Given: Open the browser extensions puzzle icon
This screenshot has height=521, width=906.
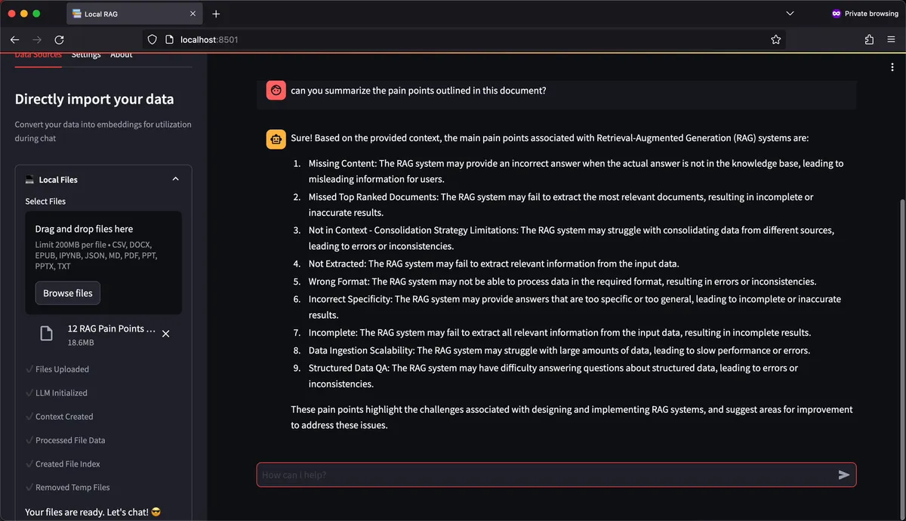Looking at the screenshot, I should click(x=870, y=39).
